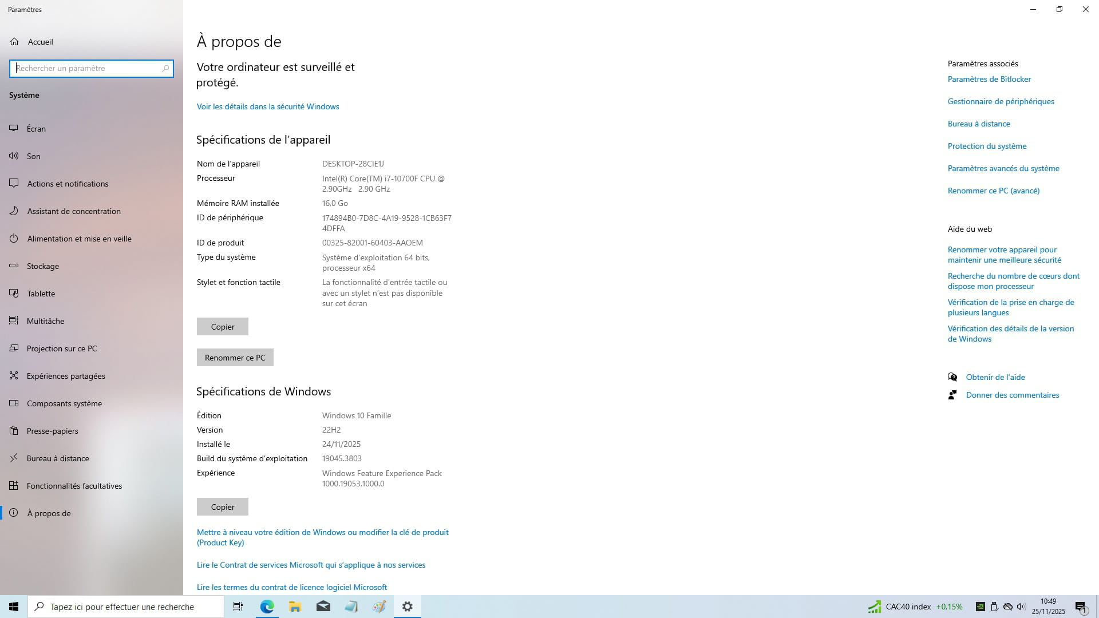Viewport: 1099px width, 618px height.
Task: Open Gestionnaire de périphériques link
Action: [1001, 101]
